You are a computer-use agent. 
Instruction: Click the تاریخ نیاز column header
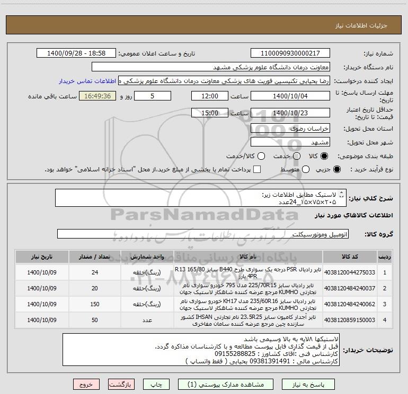point(42,257)
